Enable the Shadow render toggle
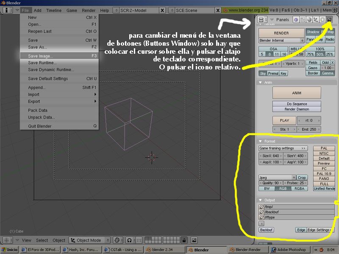 [313, 32]
